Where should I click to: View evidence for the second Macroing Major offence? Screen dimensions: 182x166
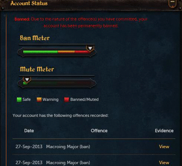164,163
